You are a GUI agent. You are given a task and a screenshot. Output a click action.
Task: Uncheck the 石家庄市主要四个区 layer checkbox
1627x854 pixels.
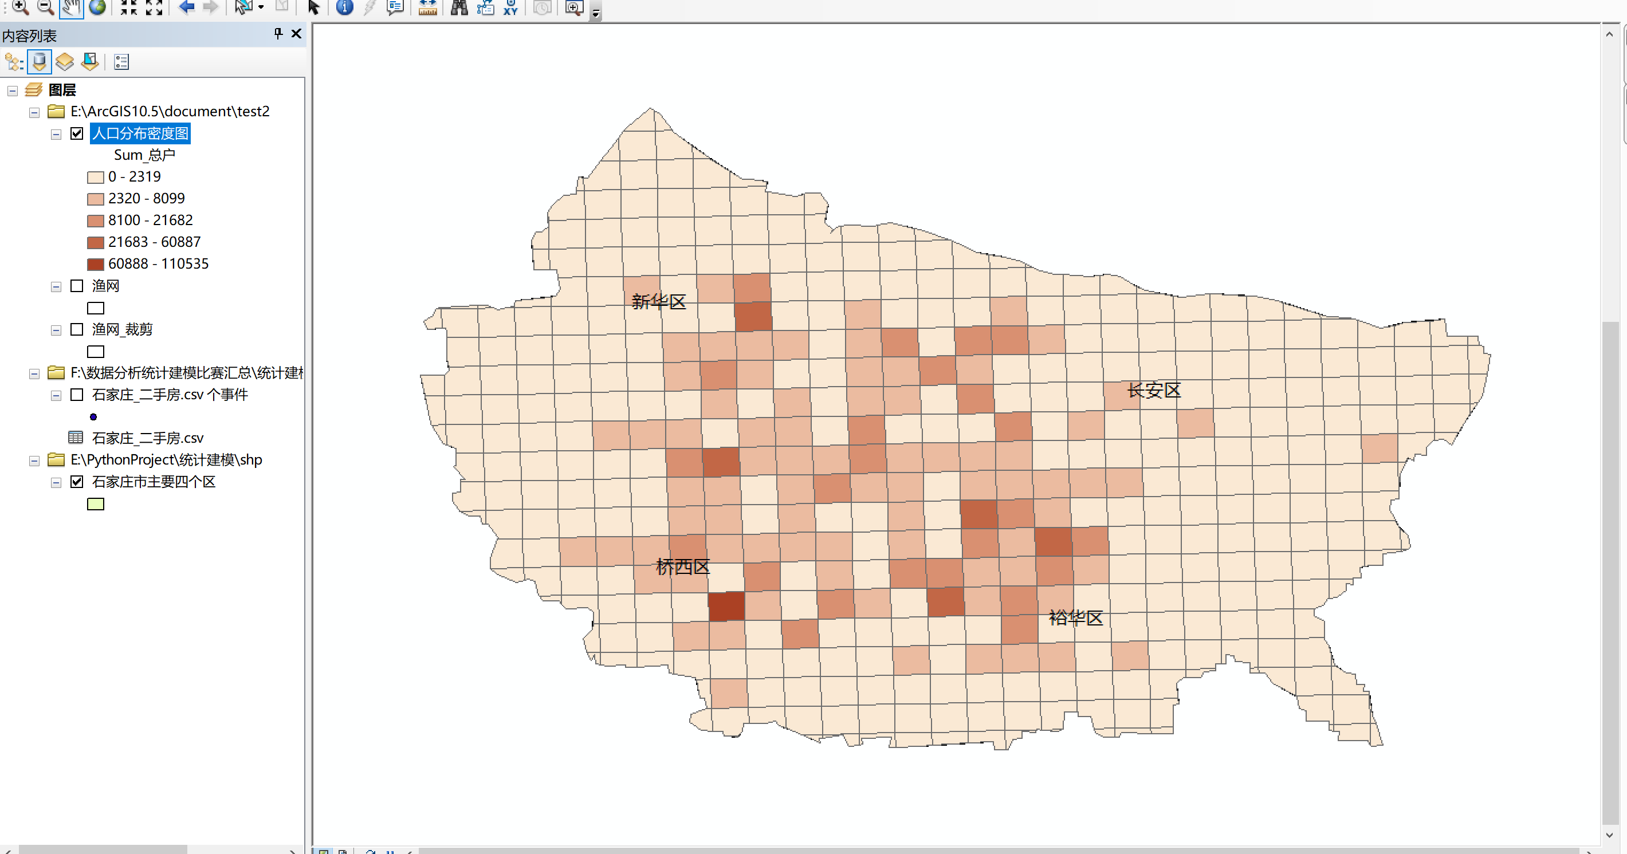(77, 482)
